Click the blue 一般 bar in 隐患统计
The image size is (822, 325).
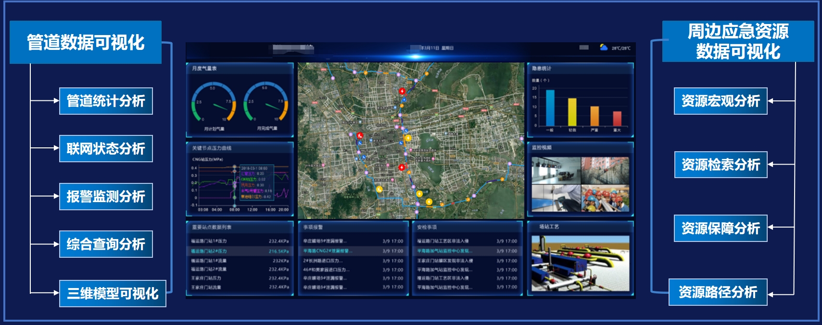click(550, 108)
